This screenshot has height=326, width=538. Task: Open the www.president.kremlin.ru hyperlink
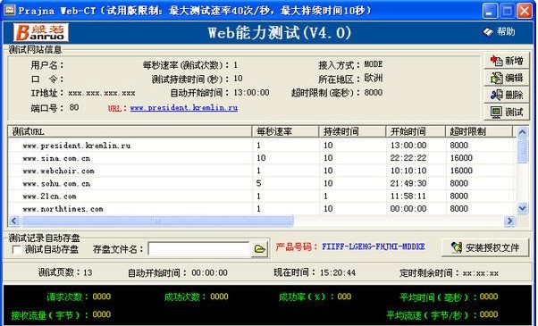coord(184,108)
